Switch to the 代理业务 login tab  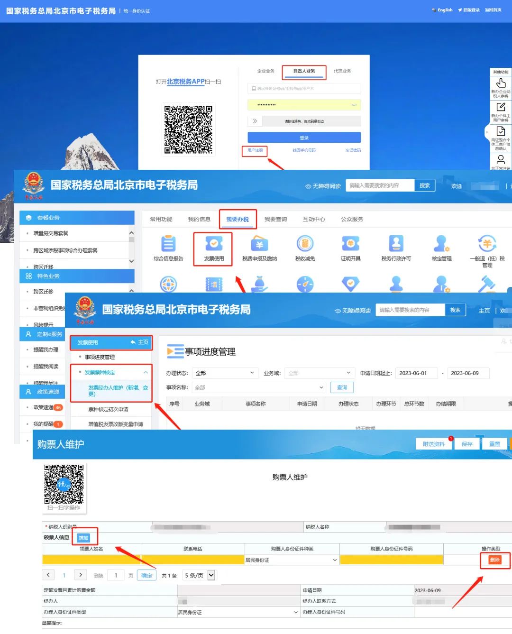pyautogui.click(x=342, y=71)
